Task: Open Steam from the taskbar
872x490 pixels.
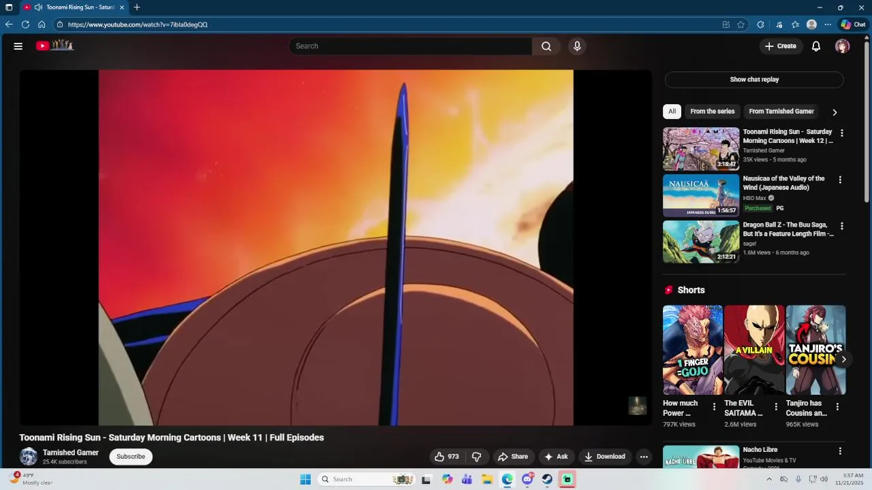Action: [547, 479]
